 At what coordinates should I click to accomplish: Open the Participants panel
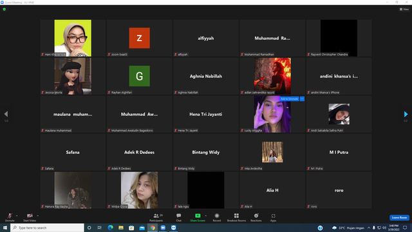point(156,217)
